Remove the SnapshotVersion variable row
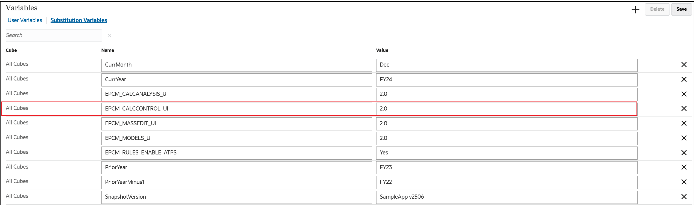695x206 pixels. [x=684, y=197]
